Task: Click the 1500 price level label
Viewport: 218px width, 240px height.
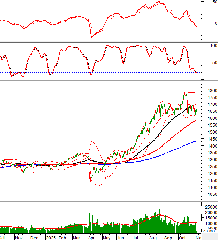Action: [210, 132]
